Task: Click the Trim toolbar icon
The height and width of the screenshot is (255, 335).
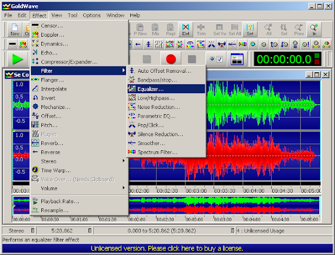Action: coord(202,29)
